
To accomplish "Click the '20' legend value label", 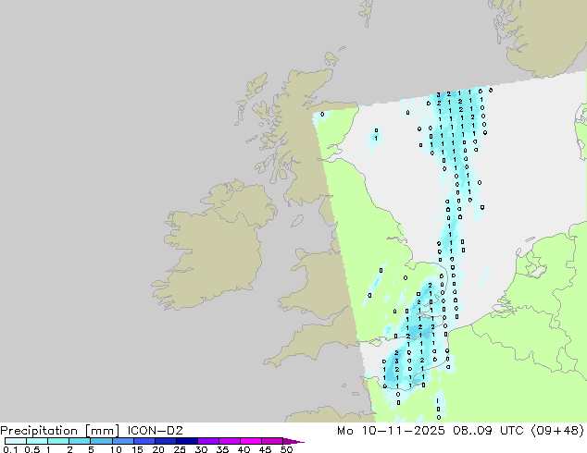I will click(158, 449).
